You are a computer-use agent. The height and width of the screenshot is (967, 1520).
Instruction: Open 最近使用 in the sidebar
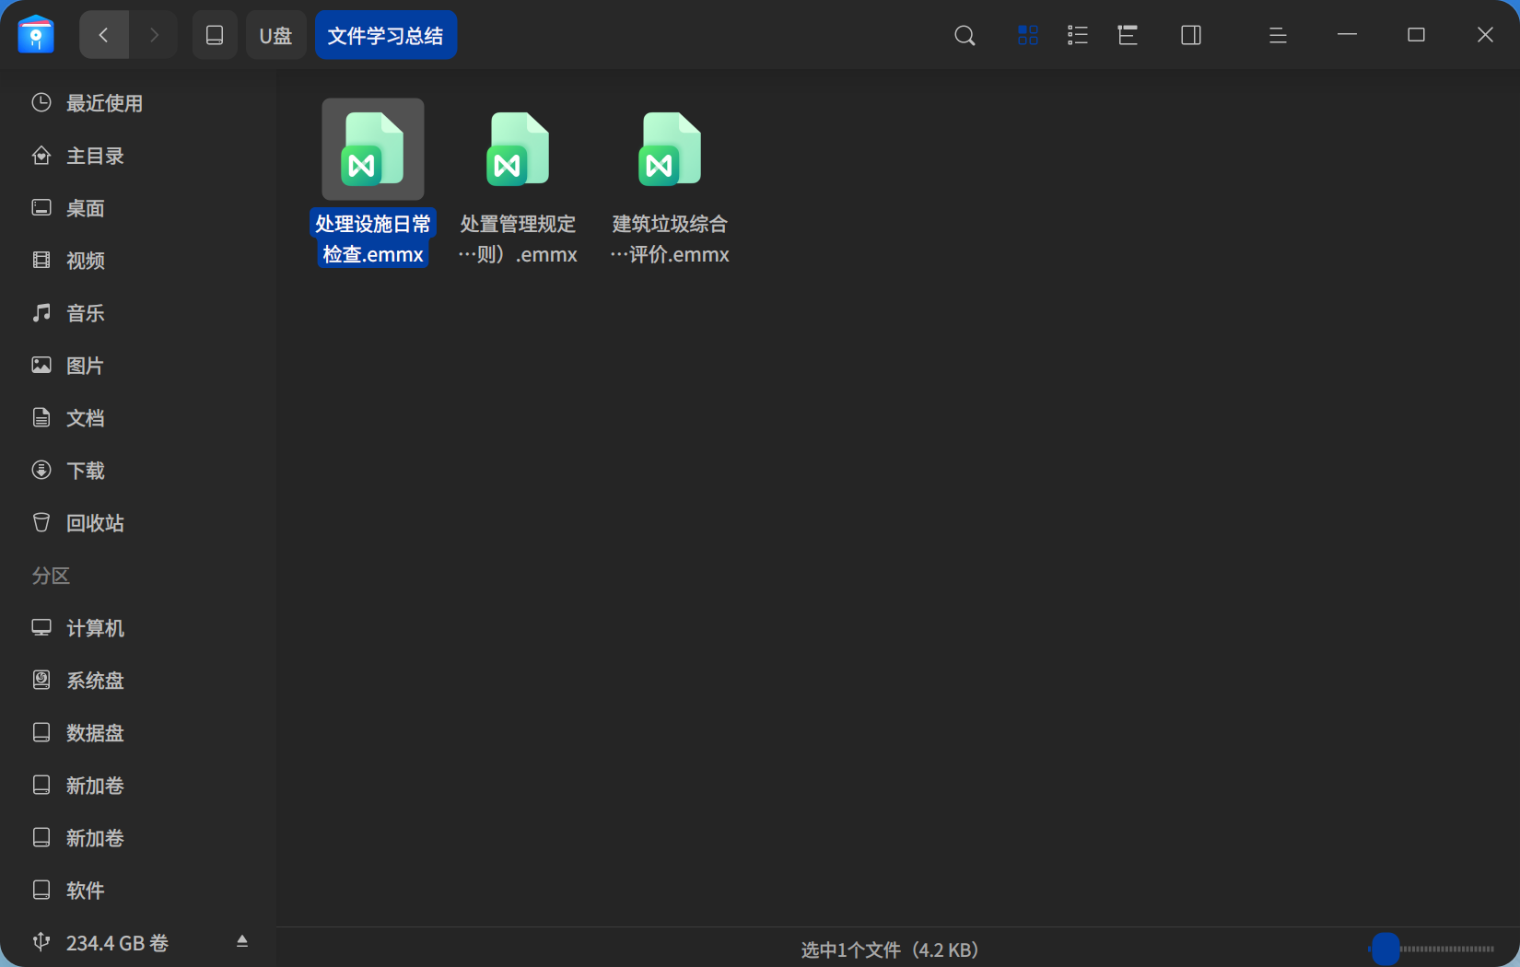click(138, 103)
